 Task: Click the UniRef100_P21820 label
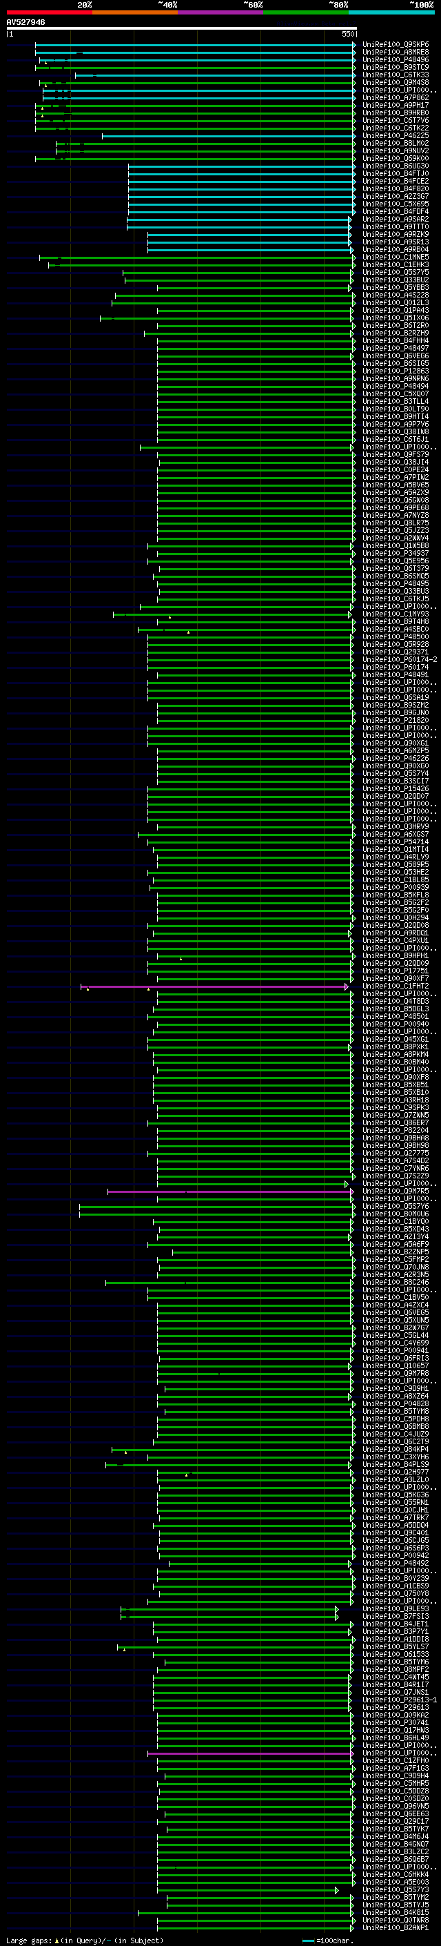pos(395,720)
